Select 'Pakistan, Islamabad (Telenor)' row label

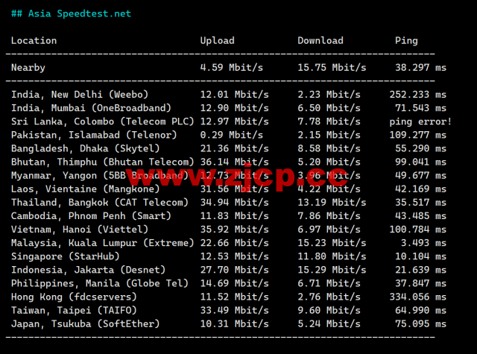pyautogui.click(x=94, y=135)
